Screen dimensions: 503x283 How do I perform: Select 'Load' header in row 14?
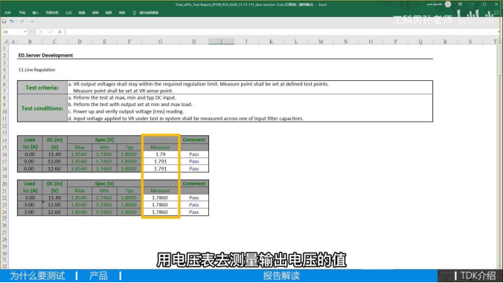30,140
